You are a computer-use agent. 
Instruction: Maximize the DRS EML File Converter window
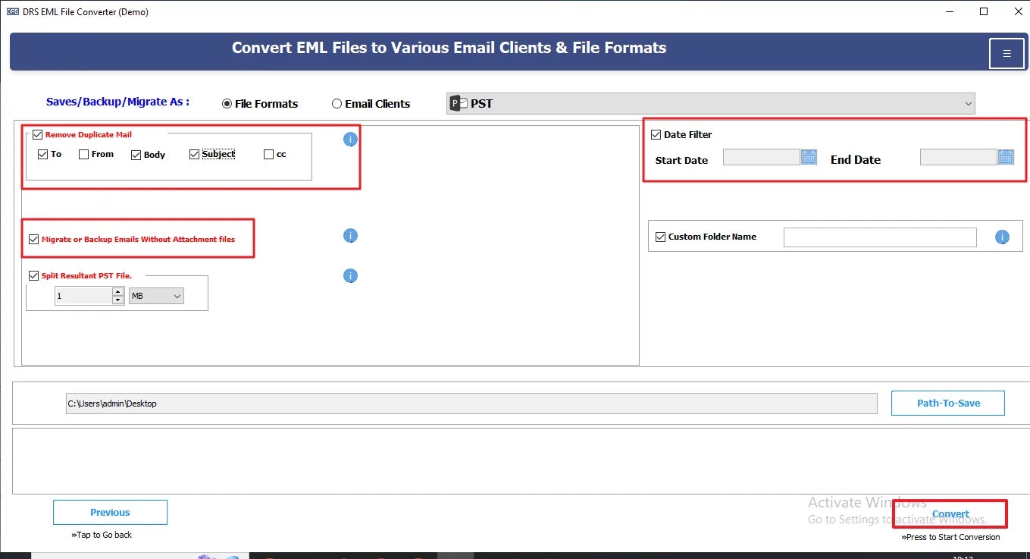984,11
